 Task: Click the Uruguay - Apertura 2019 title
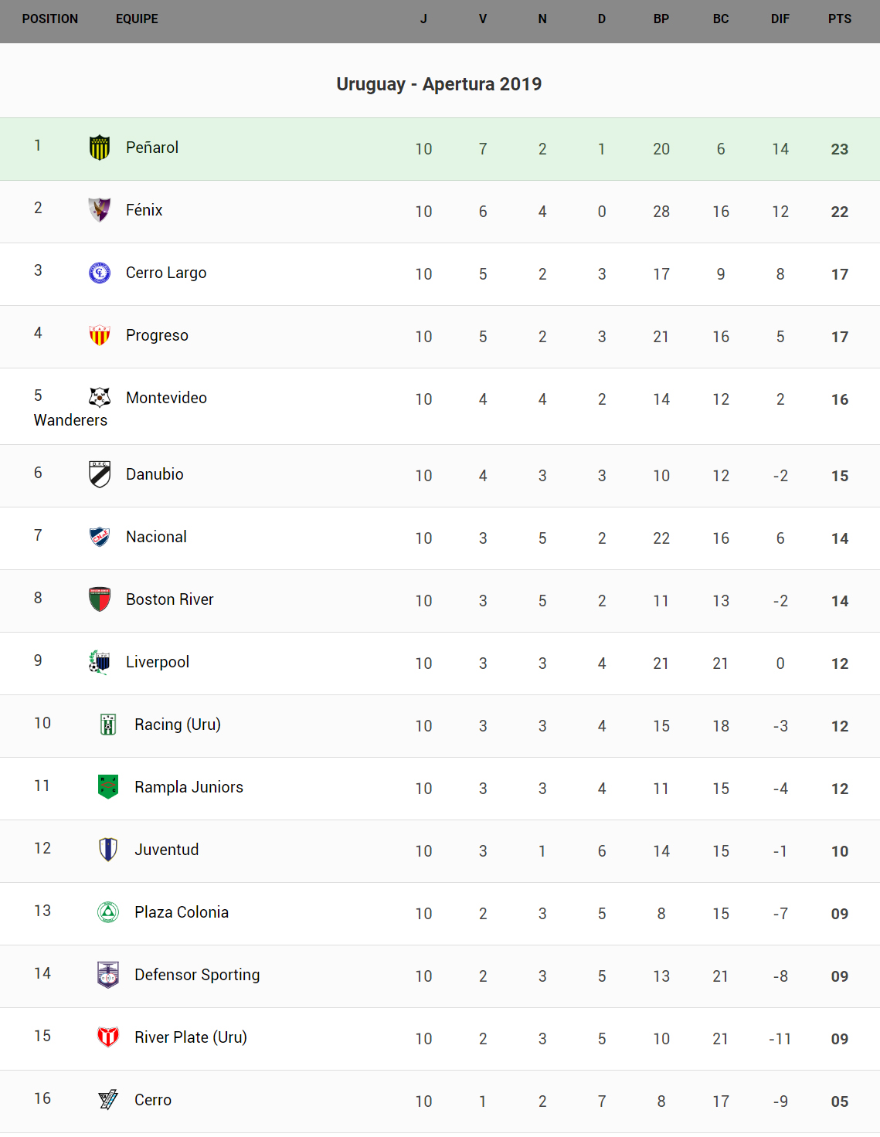[x=439, y=84]
